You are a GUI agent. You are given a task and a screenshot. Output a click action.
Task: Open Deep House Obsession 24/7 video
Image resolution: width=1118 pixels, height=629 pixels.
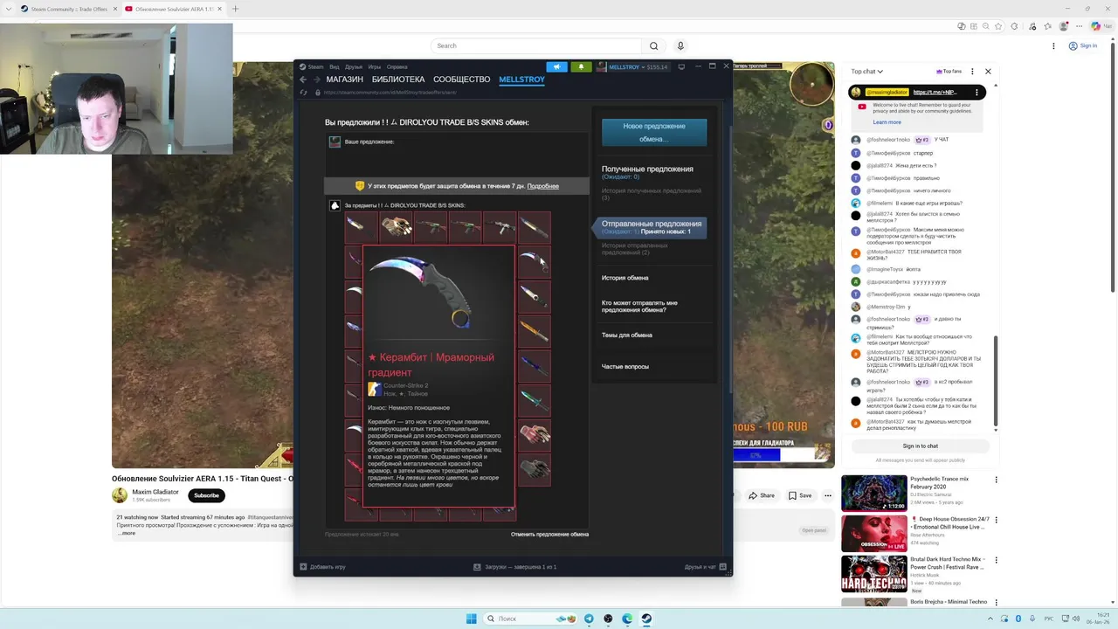874,534
